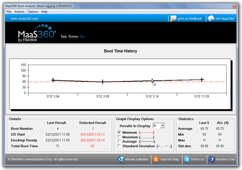The width and height of the screenshot is (242, 170).
Task: Click the Fiberlink Communications copyright text
Action: point(43,159)
